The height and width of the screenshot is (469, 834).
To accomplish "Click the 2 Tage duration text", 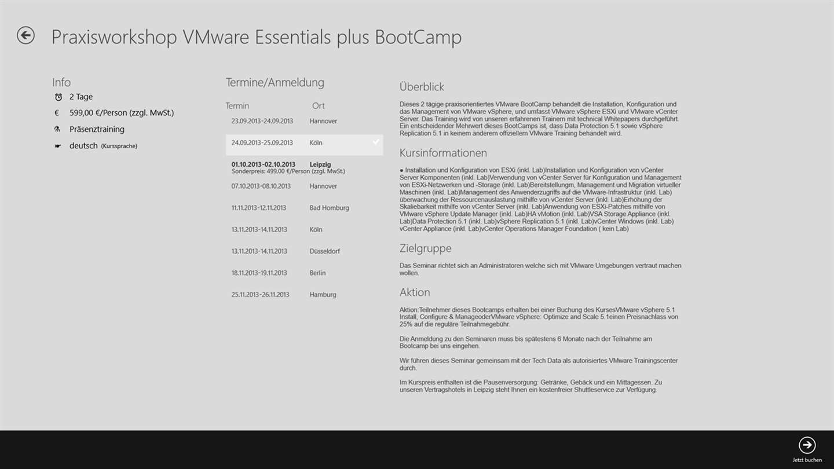I will pyautogui.click(x=81, y=97).
